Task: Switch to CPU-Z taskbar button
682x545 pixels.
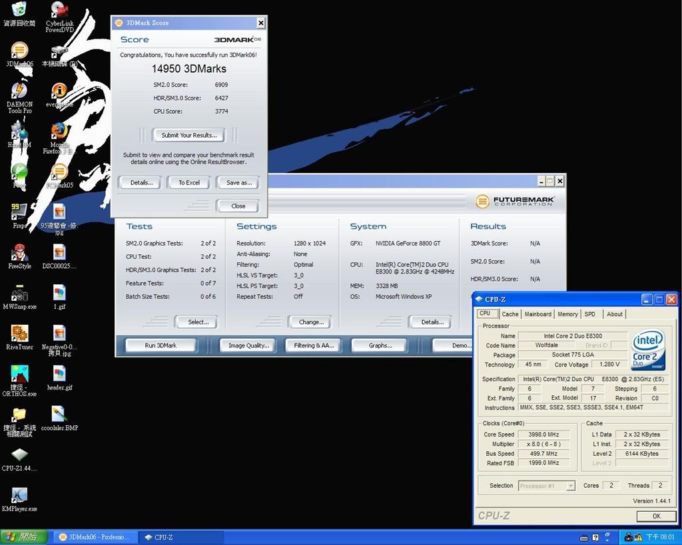Action: pos(181,537)
